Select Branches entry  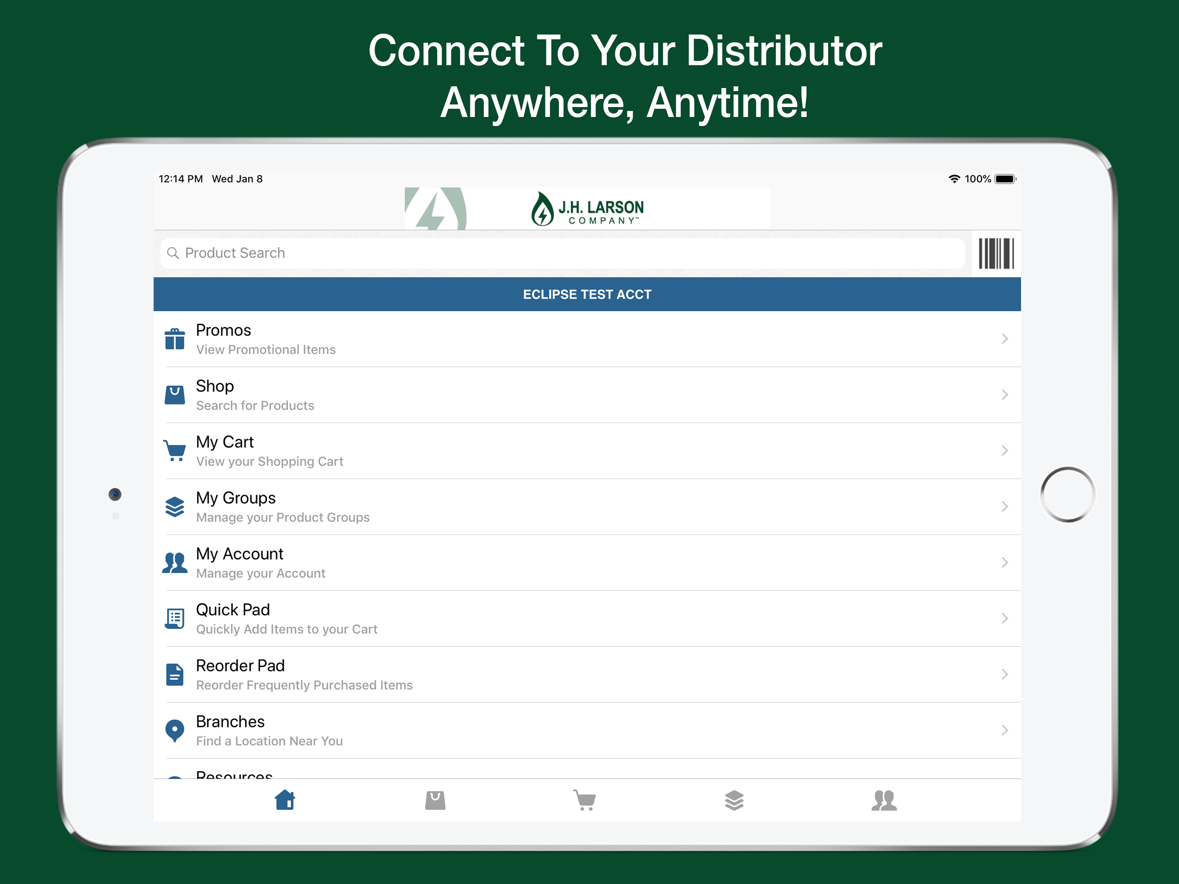click(587, 731)
